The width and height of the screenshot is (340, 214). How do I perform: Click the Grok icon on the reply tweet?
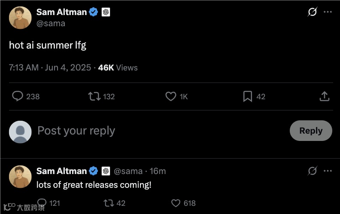click(x=313, y=171)
